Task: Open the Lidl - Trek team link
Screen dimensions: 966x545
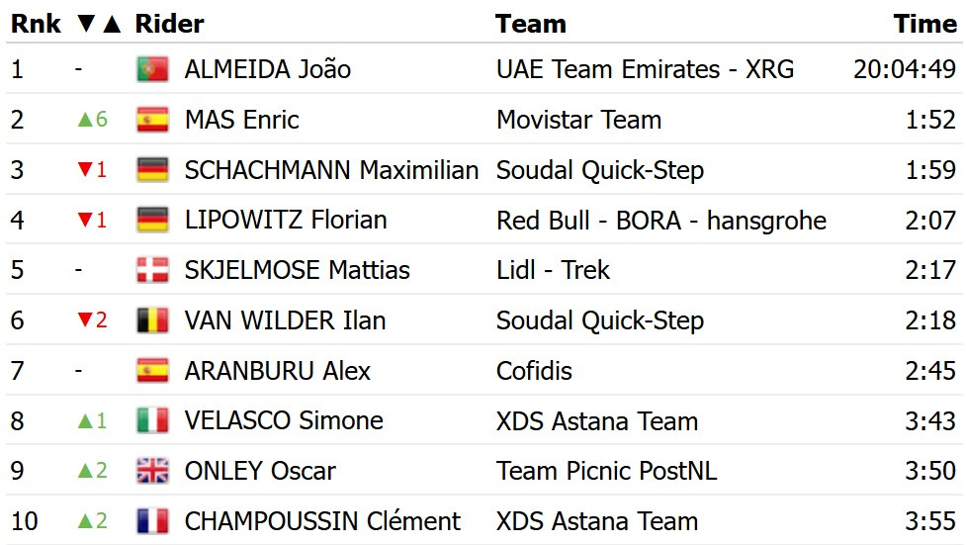Action: pyautogui.click(x=553, y=270)
